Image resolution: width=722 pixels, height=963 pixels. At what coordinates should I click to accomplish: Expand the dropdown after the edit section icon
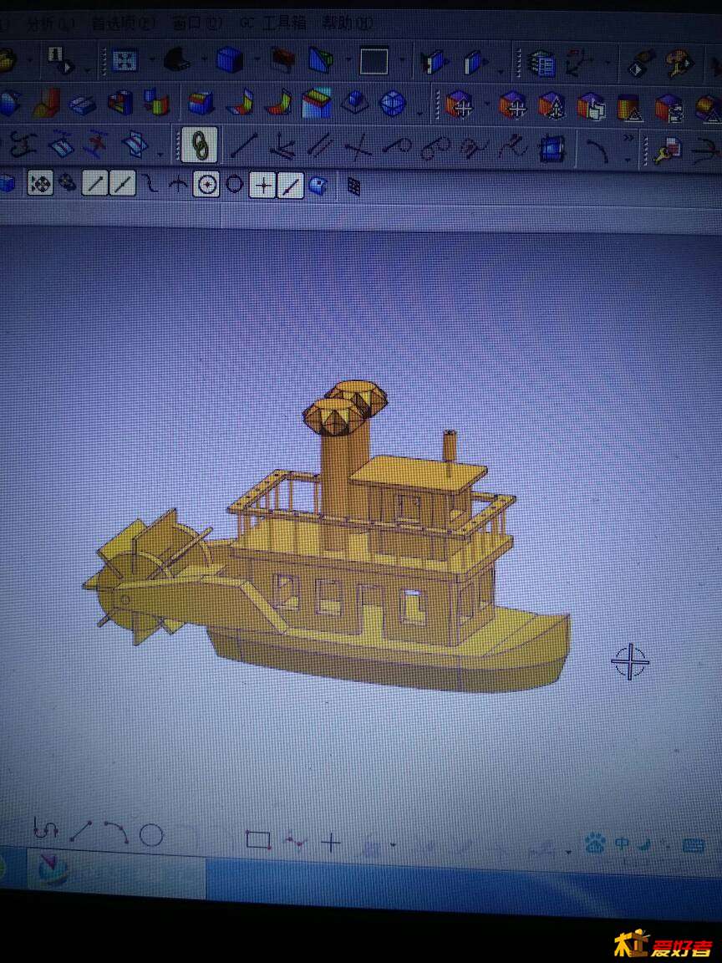[501, 71]
